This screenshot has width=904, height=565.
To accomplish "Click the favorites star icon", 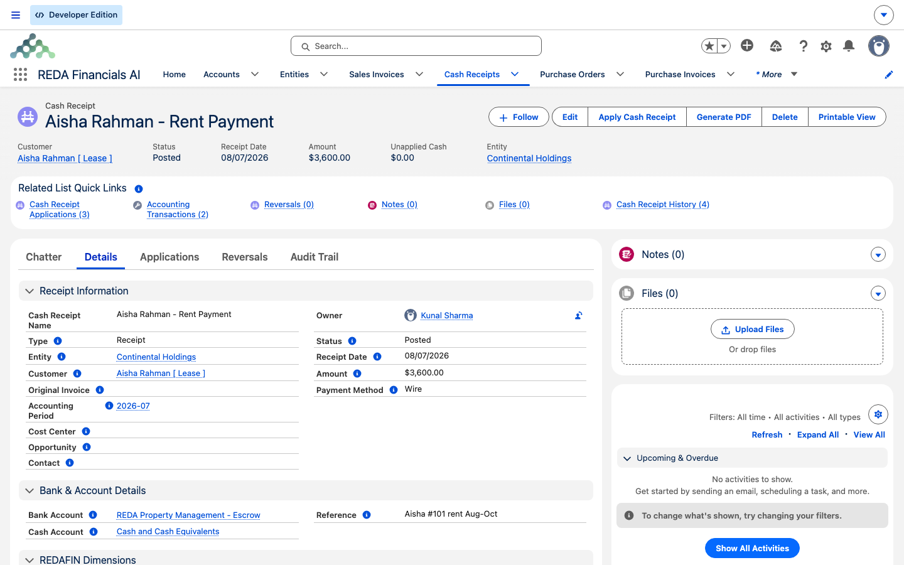I will click(709, 46).
